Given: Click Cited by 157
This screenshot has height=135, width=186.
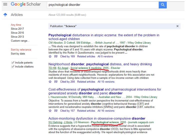Looking at the screenshot, I should point(67,111).
